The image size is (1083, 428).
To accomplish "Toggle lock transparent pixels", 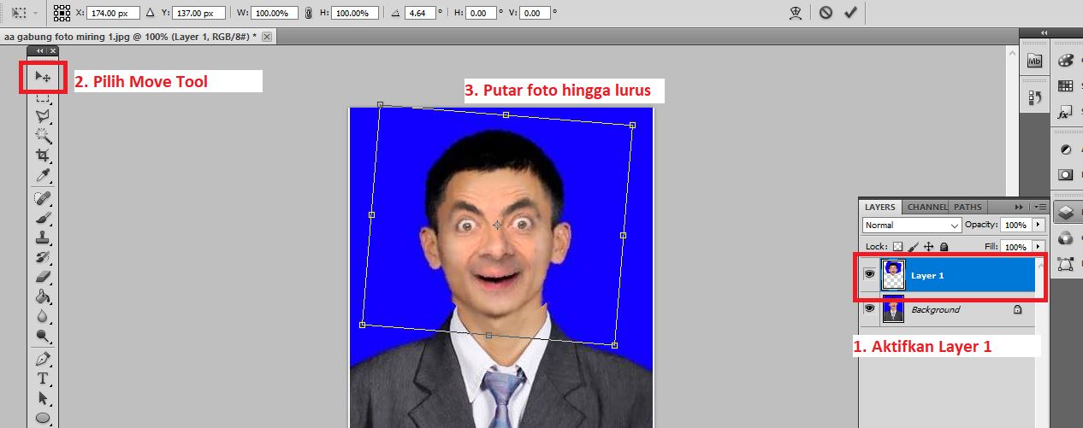I will (898, 247).
